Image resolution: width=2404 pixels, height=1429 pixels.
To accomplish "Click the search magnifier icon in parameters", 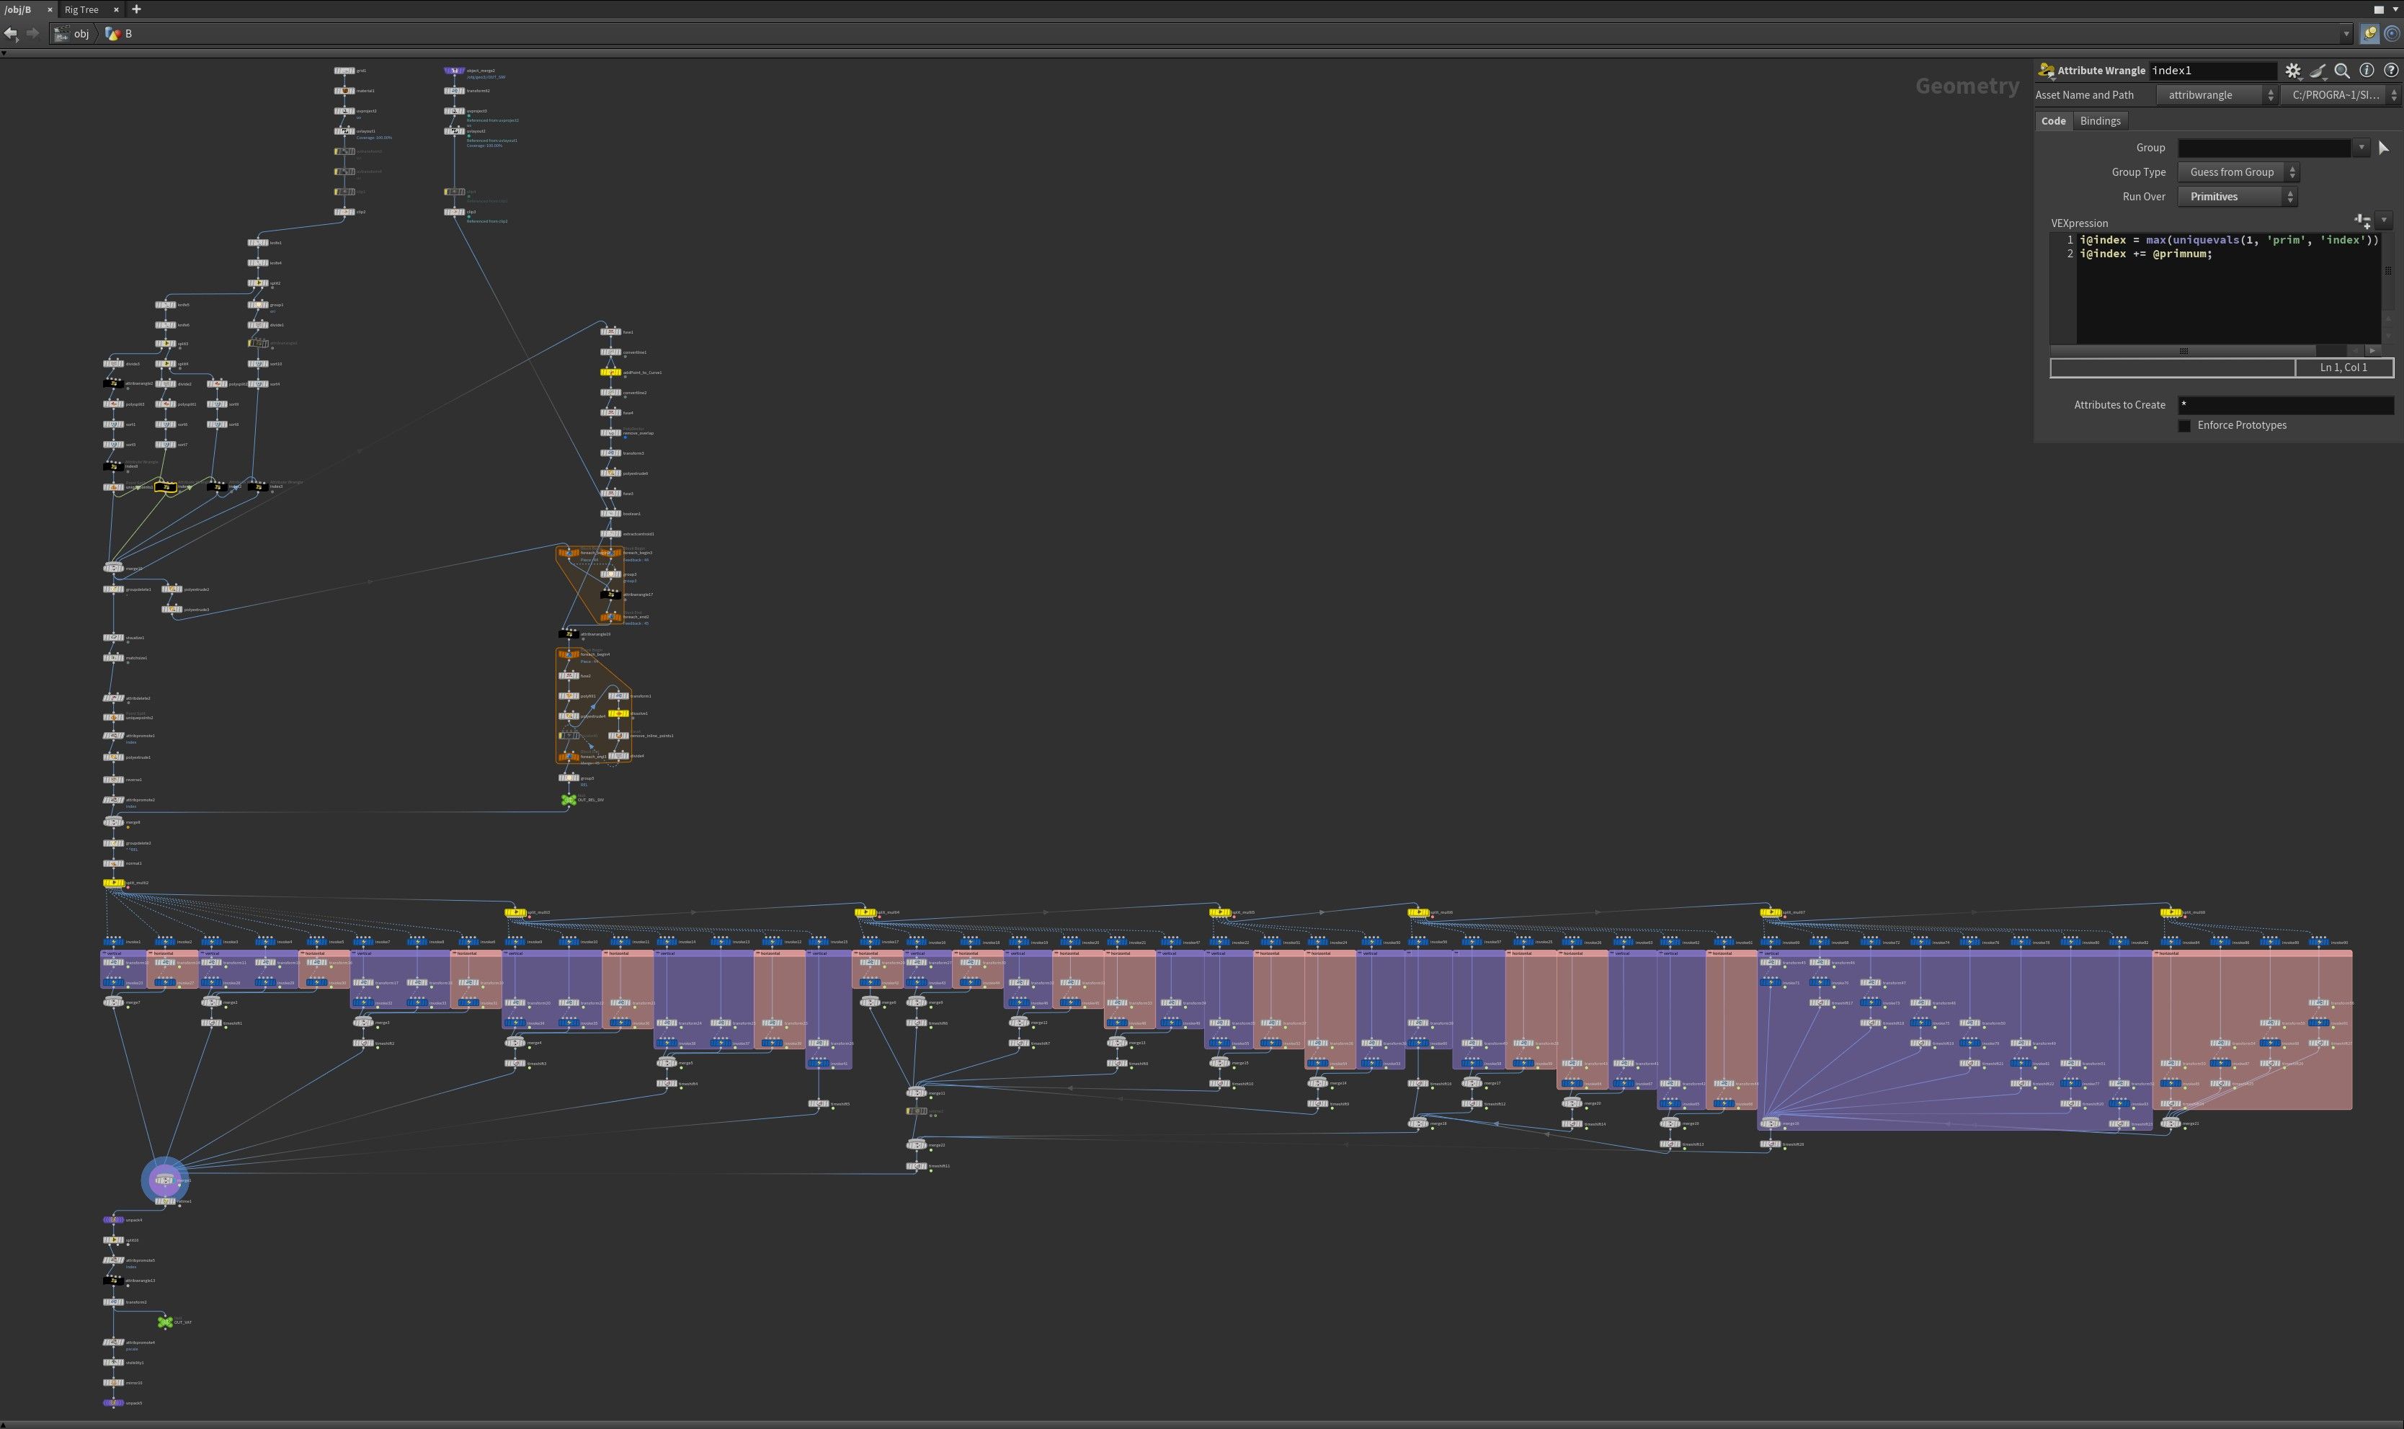I will pyautogui.click(x=2341, y=71).
